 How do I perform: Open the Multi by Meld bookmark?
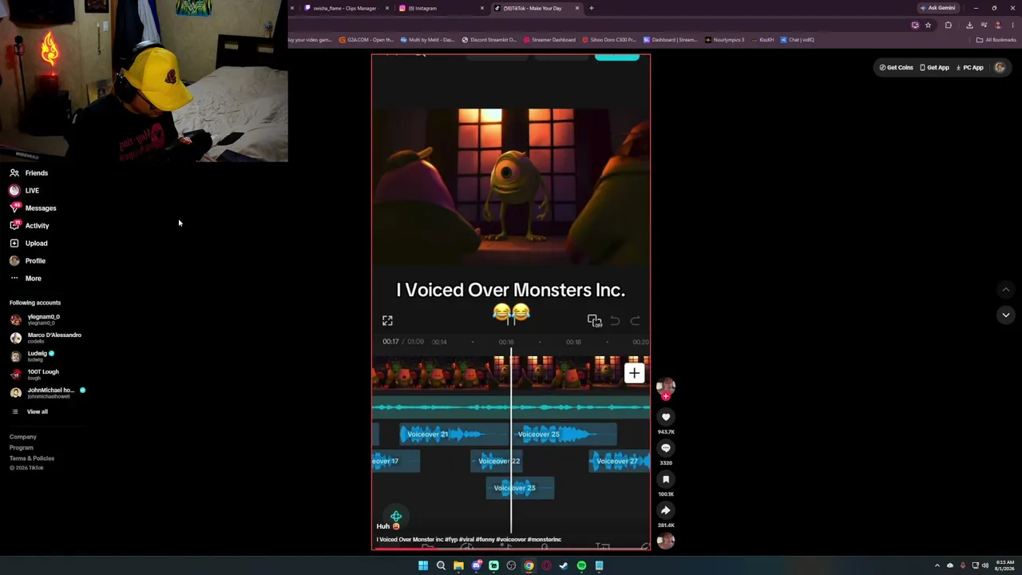(x=427, y=40)
